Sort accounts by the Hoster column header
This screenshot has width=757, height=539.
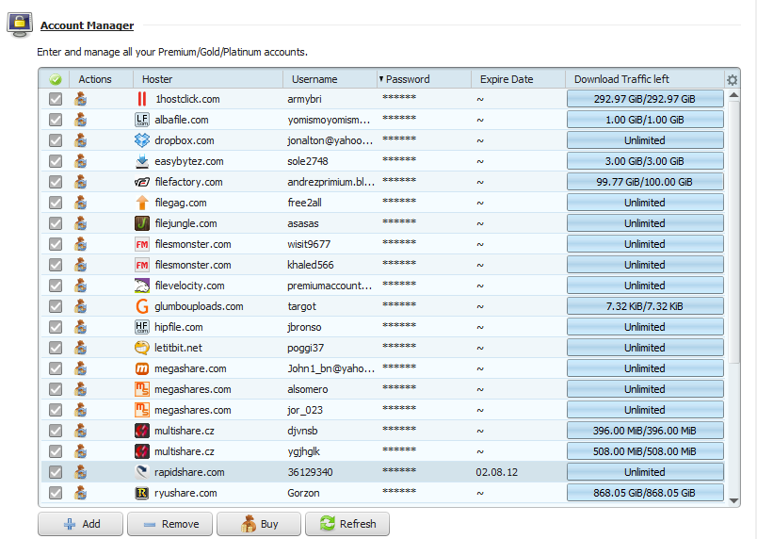207,79
